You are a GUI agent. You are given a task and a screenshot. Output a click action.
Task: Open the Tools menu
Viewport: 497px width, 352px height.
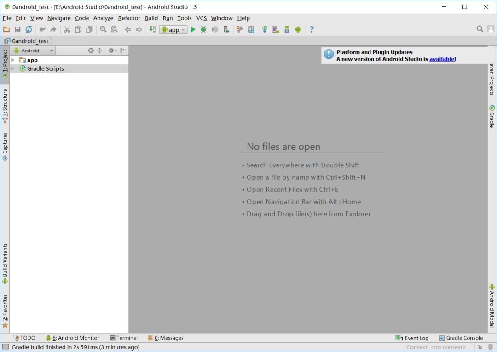[x=185, y=18]
